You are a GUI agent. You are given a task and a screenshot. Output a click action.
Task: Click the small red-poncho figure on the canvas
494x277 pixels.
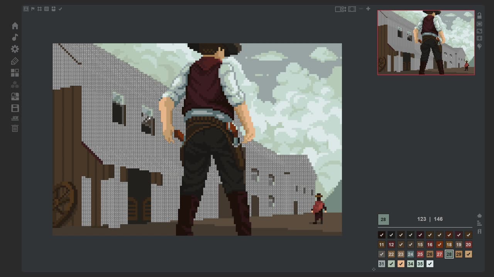tap(318, 209)
